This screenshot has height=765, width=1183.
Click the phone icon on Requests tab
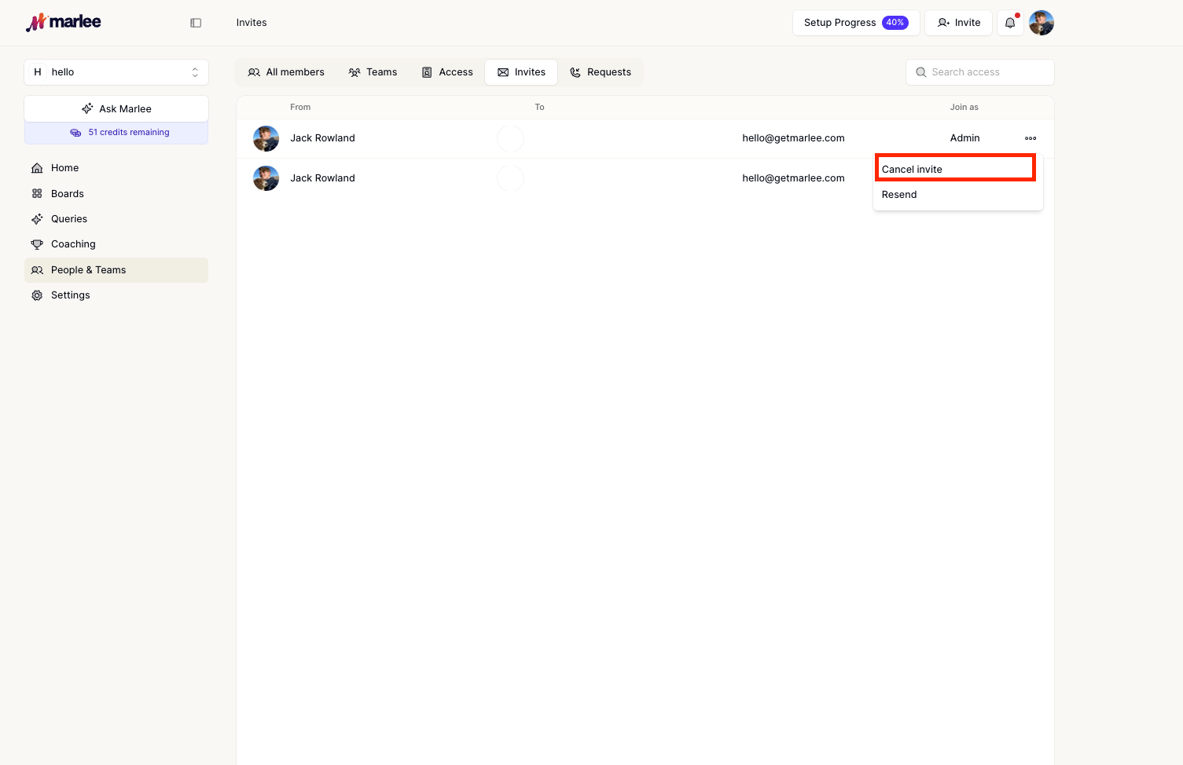point(575,72)
